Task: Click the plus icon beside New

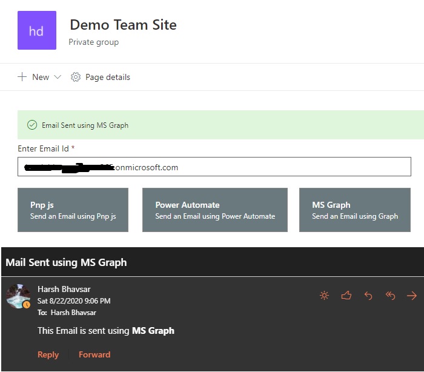Action: point(22,77)
